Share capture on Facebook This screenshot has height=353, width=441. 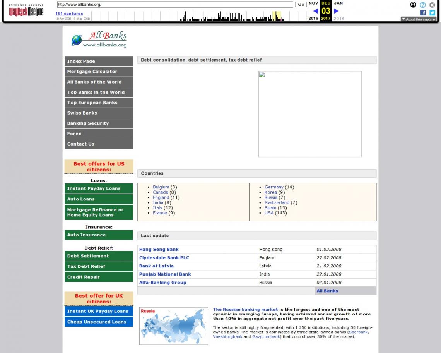423,13
